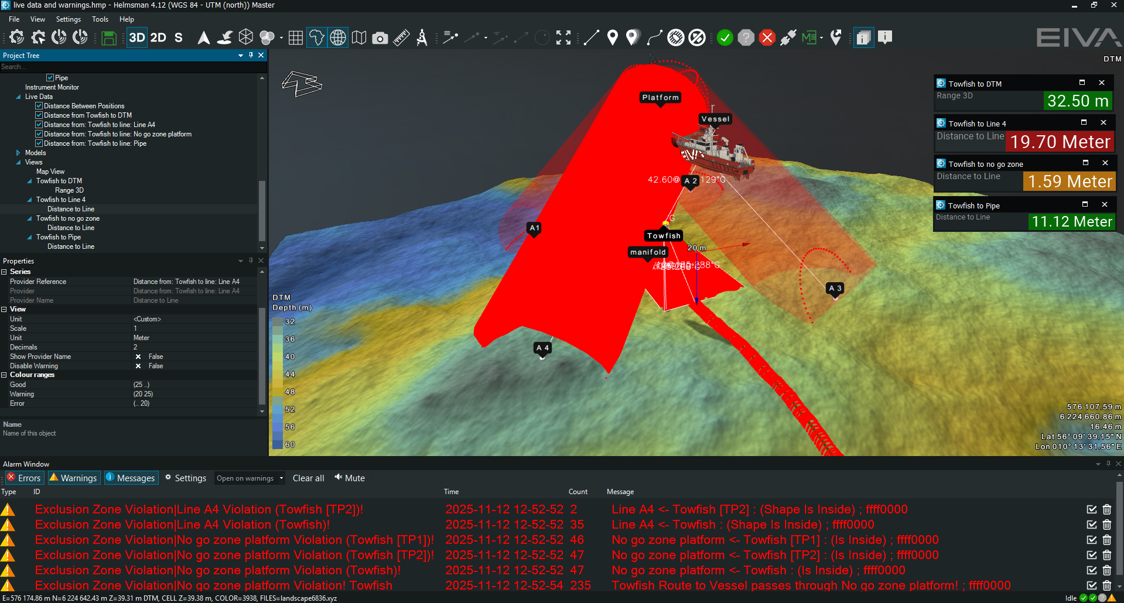1124x603 pixels.
Task: Open the 'Open on warnings' dropdown
Action: [250, 478]
